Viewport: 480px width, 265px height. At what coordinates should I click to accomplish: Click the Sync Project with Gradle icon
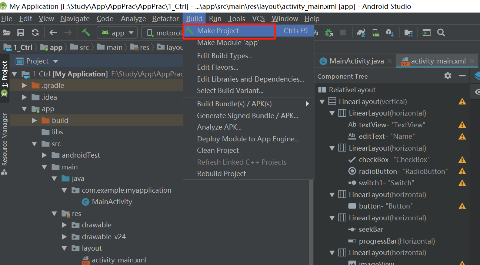(x=361, y=32)
